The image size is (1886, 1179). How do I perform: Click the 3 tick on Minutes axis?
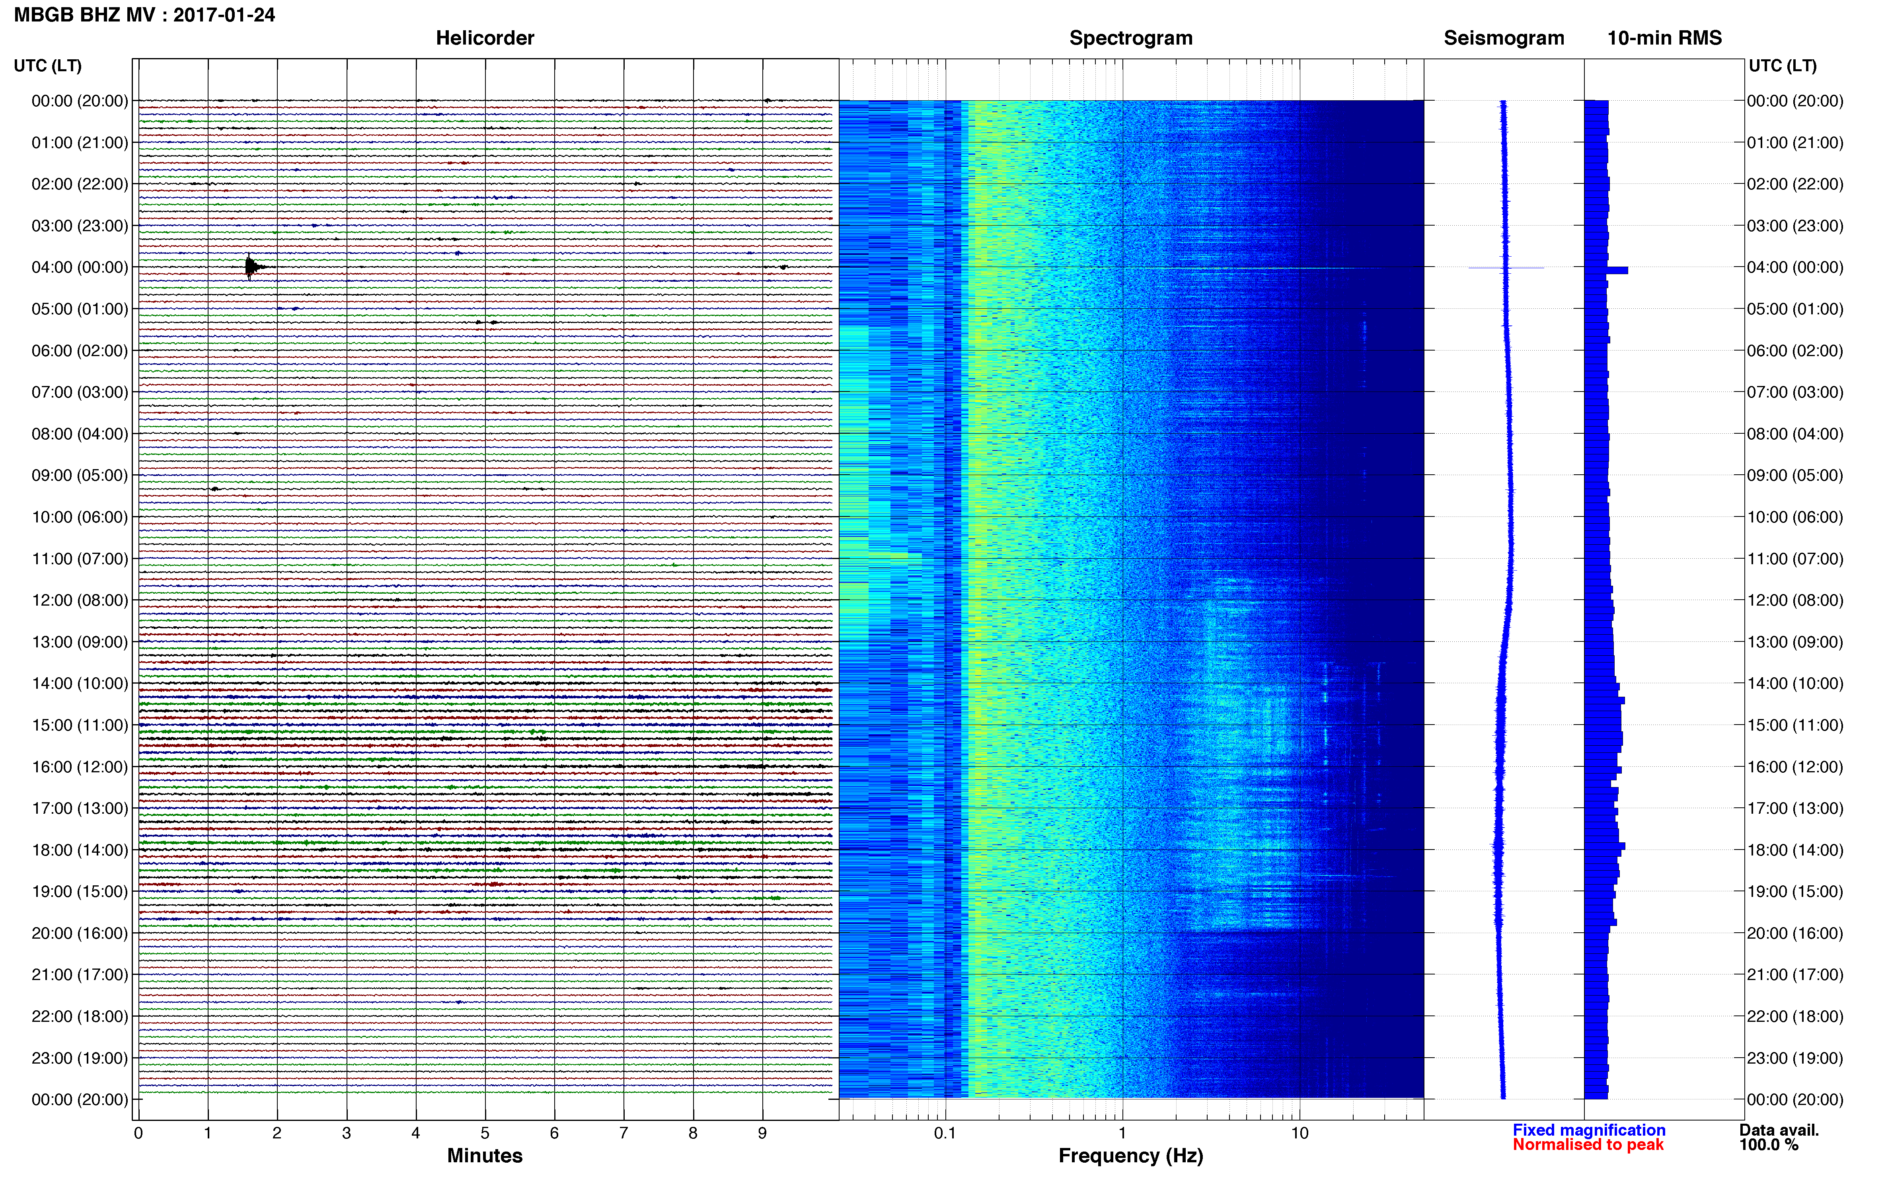coord(346,1134)
